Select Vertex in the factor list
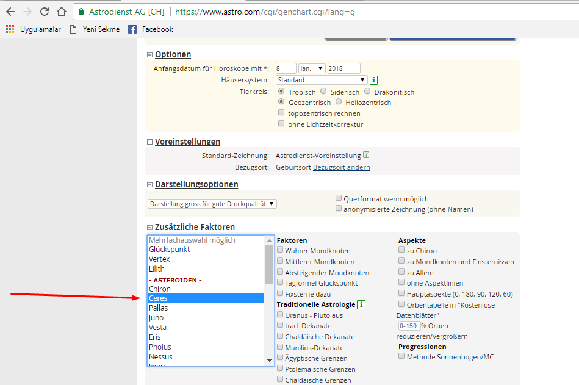This screenshot has width=579, height=385. [x=206, y=259]
